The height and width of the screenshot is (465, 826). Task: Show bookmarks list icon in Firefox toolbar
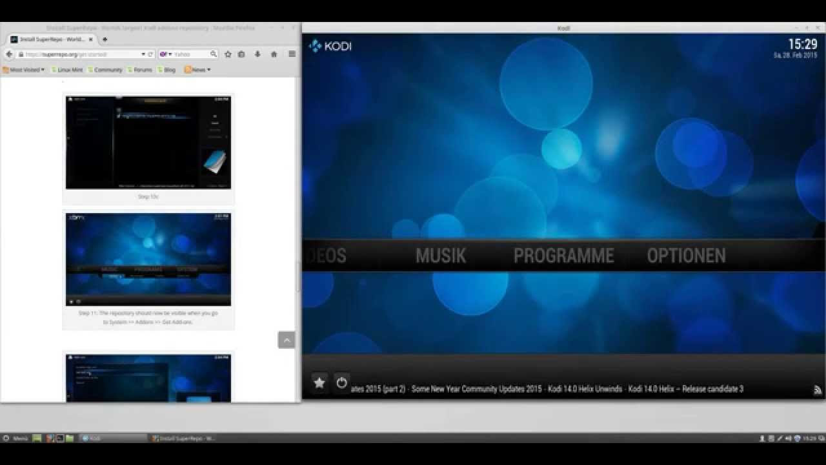pos(241,54)
